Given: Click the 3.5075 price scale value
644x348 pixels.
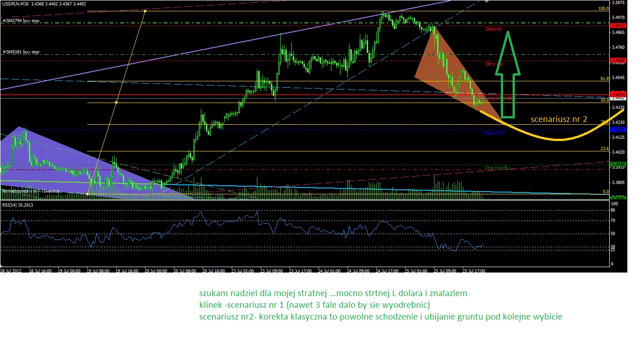Looking at the screenshot, I should click(618, 2).
